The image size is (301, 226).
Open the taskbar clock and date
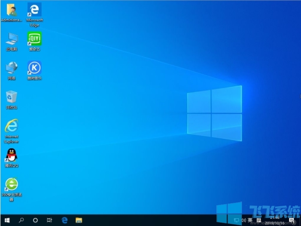274,220
